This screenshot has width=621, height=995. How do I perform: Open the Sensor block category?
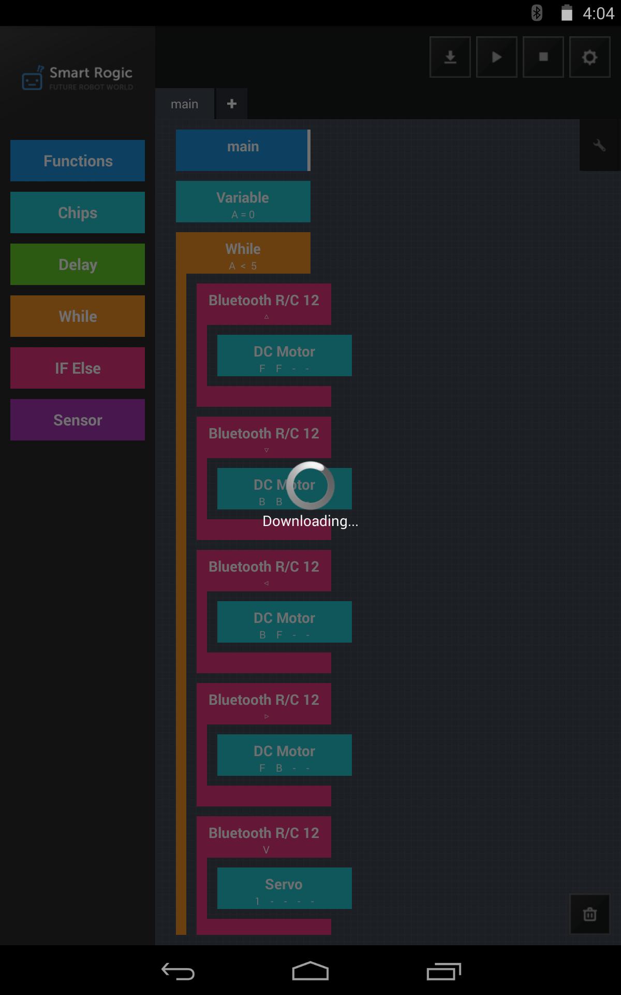click(78, 420)
